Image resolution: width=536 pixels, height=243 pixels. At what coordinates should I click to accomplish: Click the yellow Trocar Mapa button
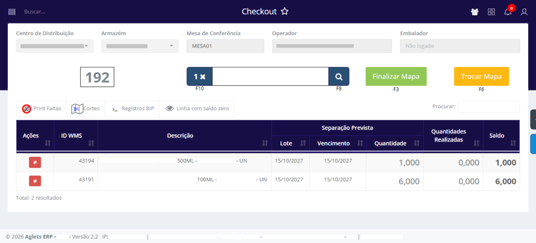[481, 76]
